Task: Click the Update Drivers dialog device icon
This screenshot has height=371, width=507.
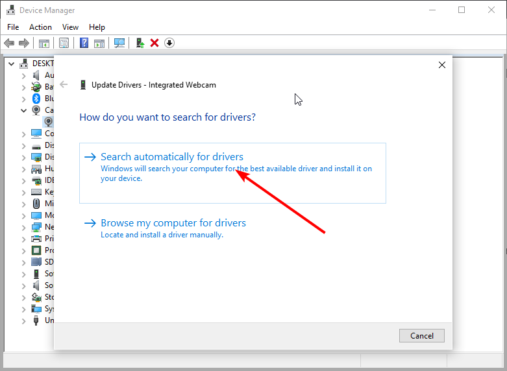Action: click(x=83, y=85)
